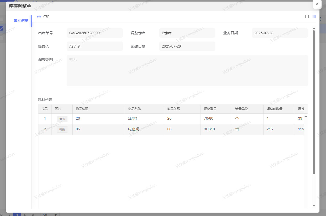This screenshot has height=216, width=326.
Task: Click the printer icon next to 打印
Action: click(39, 17)
